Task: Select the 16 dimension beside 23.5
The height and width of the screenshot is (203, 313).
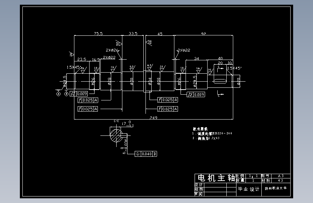Action: pyautogui.click(x=94, y=60)
